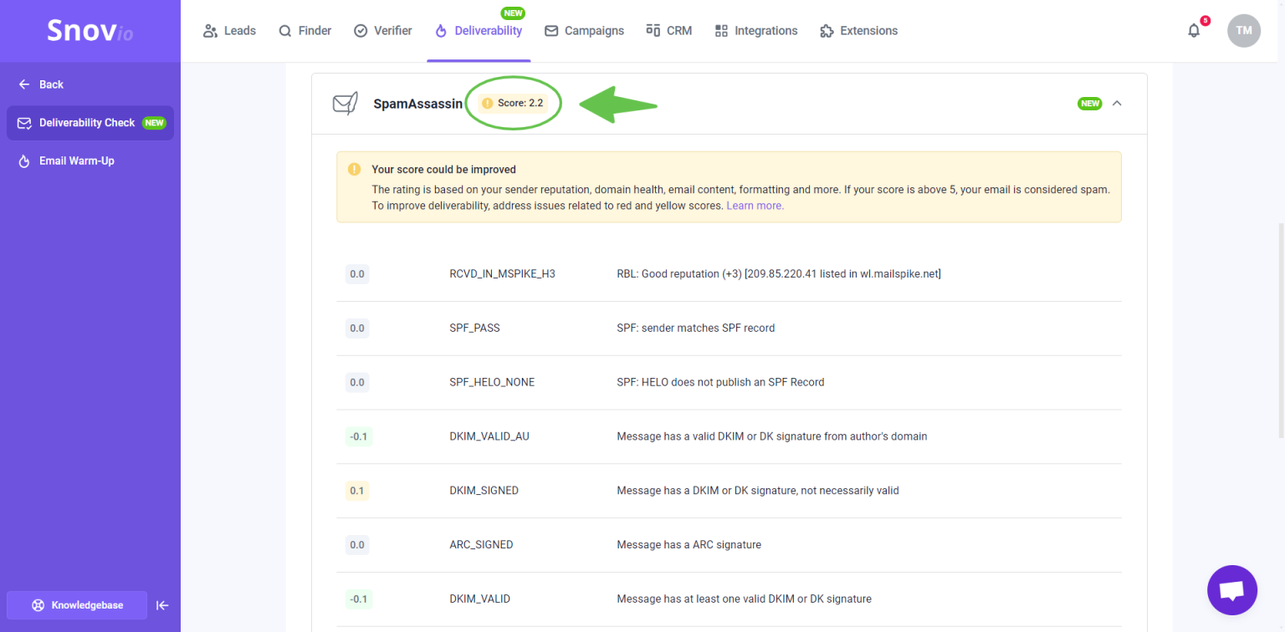Click the 0.0 score of ARC_SIGNED
Viewport: 1285px width, 632px height.
(357, 545)
